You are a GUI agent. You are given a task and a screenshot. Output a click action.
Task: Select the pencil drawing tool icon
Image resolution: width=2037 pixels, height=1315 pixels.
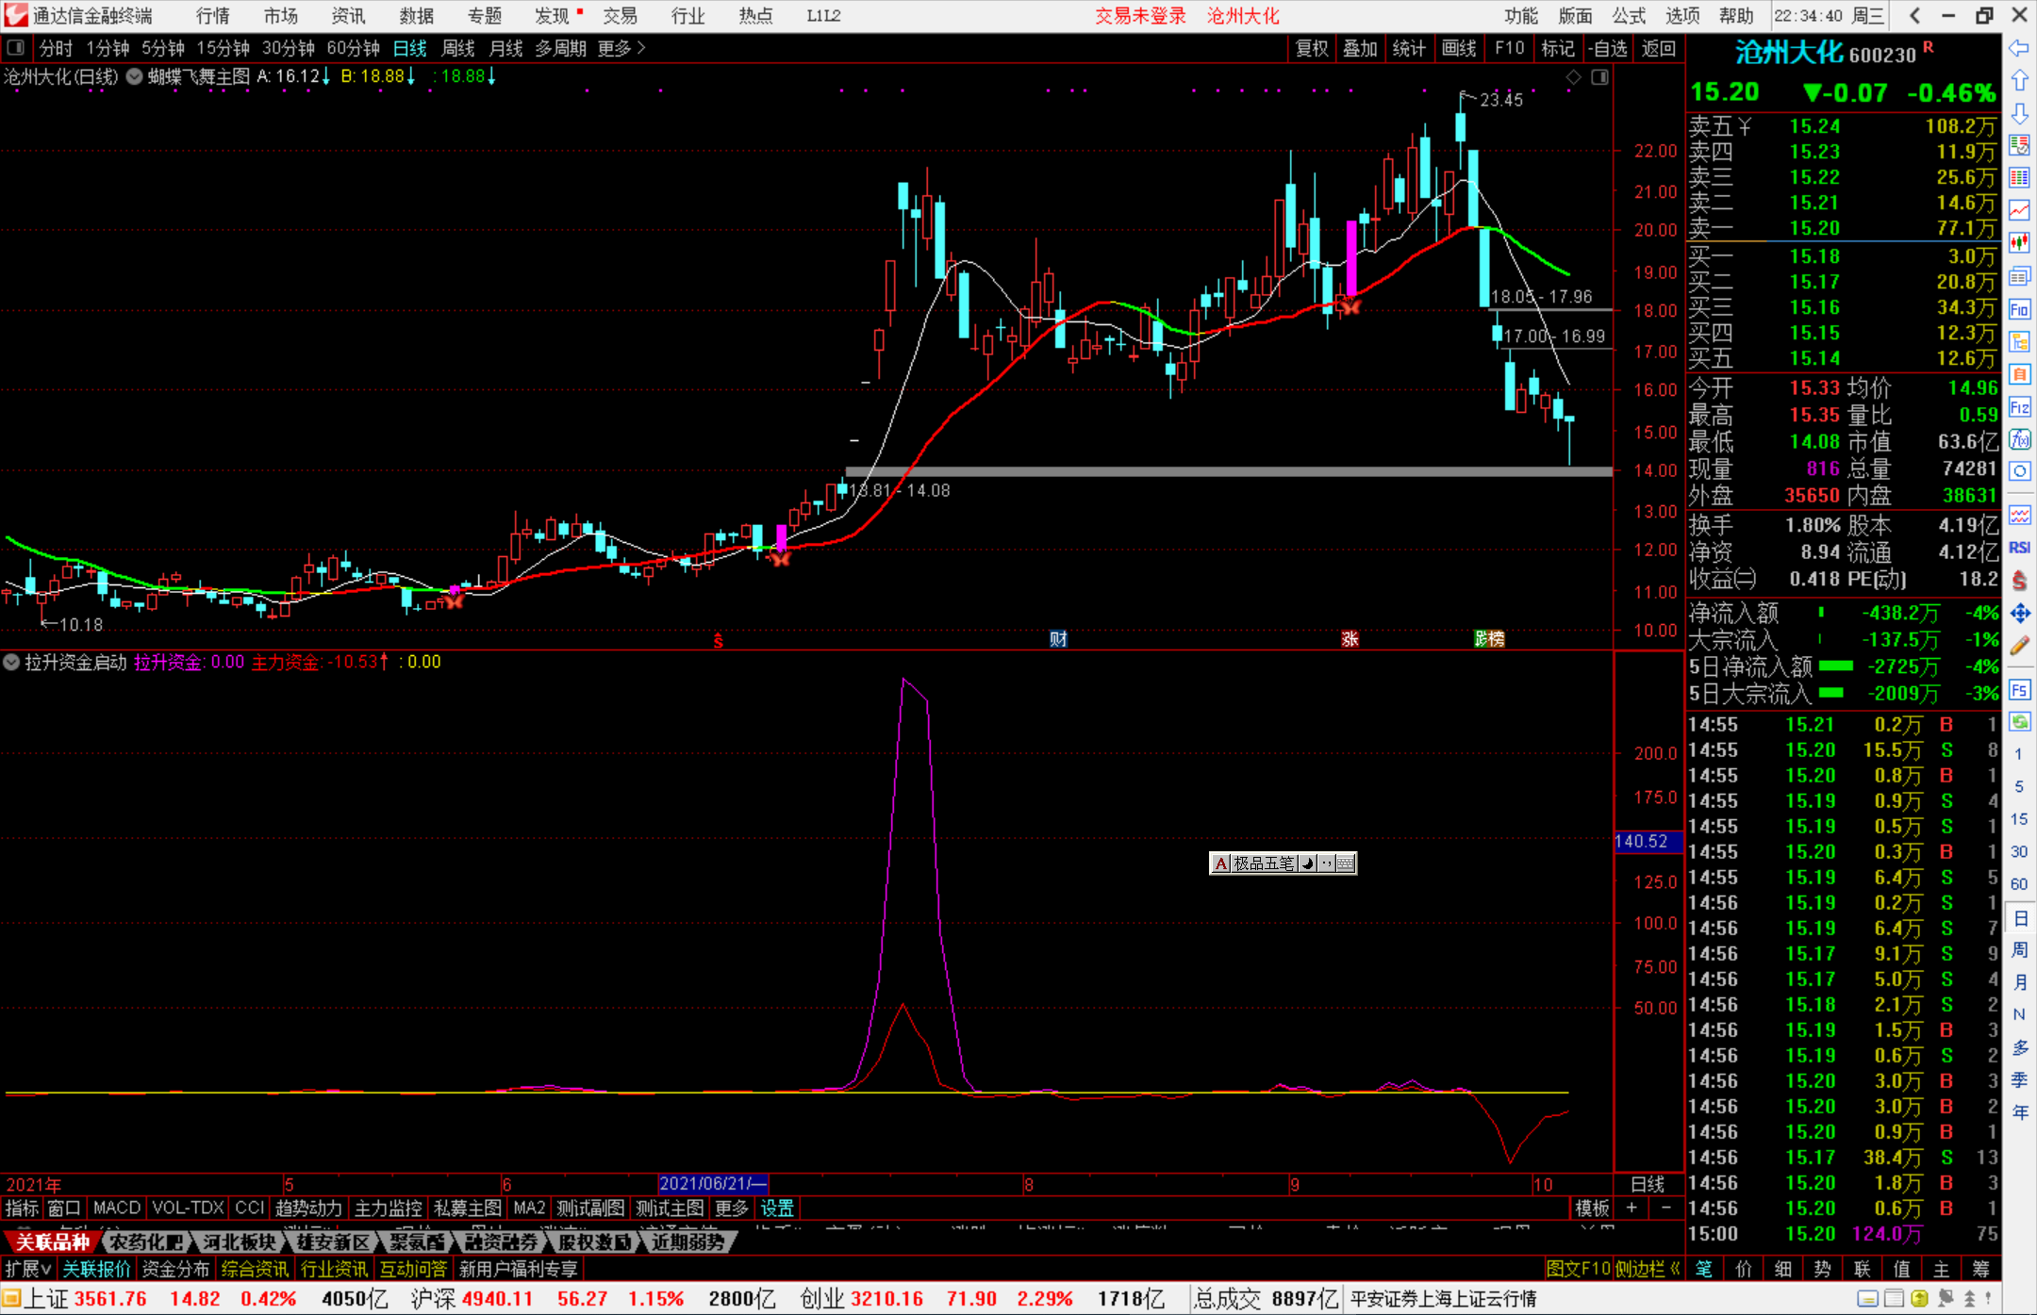coord(2019,647)
